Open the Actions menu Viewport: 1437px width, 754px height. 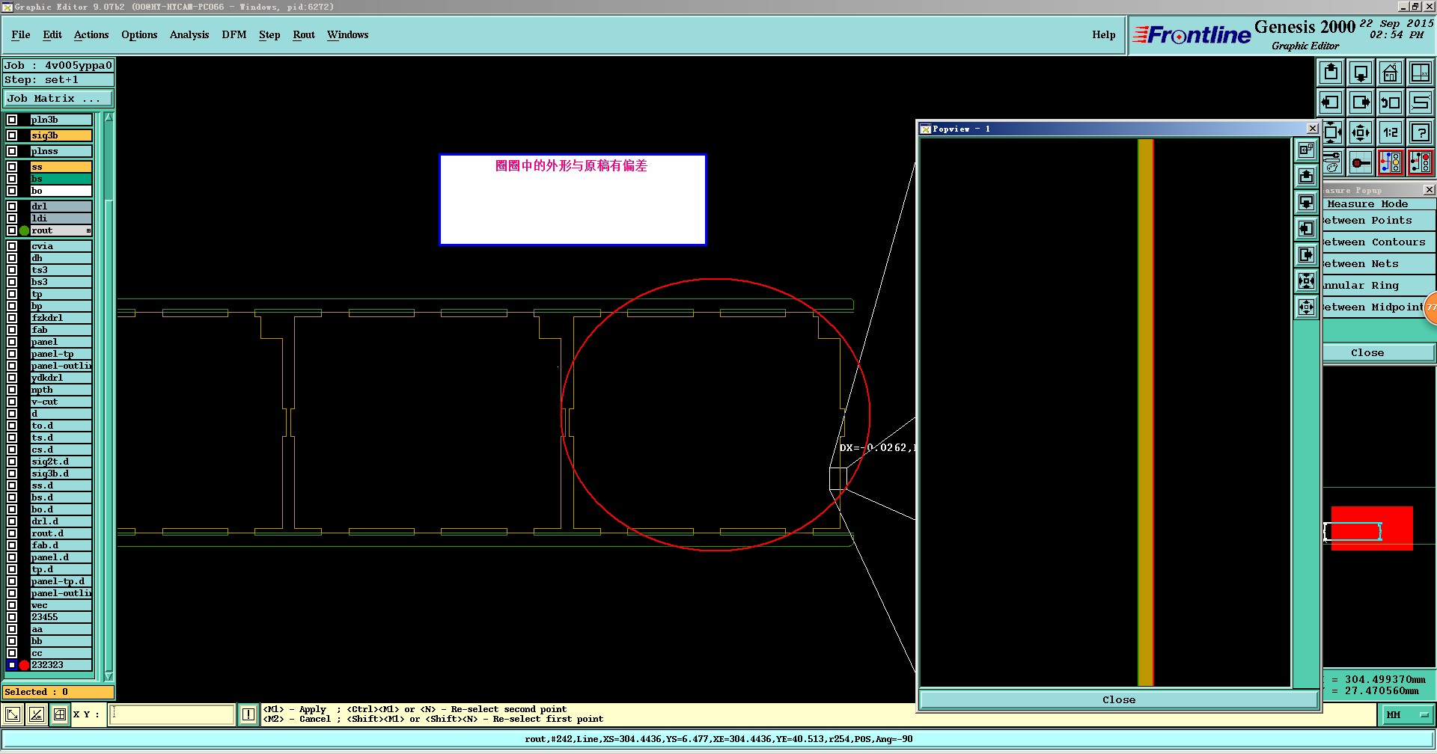91,34
